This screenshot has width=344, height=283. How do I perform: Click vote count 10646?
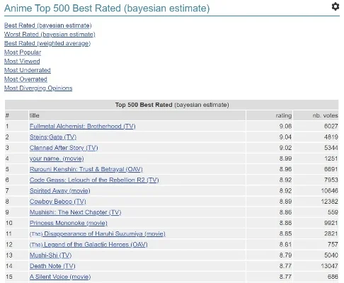[329, 191]
